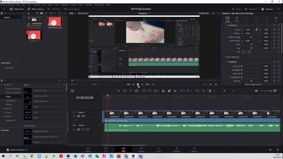Collapse the Fusion Titles list section
283x159 pixels.
[x=64, y=125]
